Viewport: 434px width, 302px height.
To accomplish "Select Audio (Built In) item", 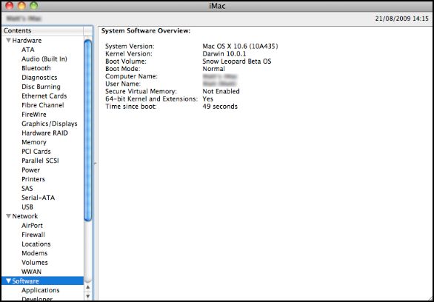I will [x=44, y=59].
